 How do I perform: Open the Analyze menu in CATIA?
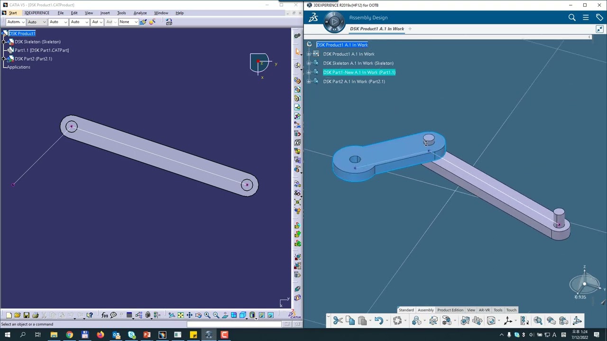click(x=140, y=13)
